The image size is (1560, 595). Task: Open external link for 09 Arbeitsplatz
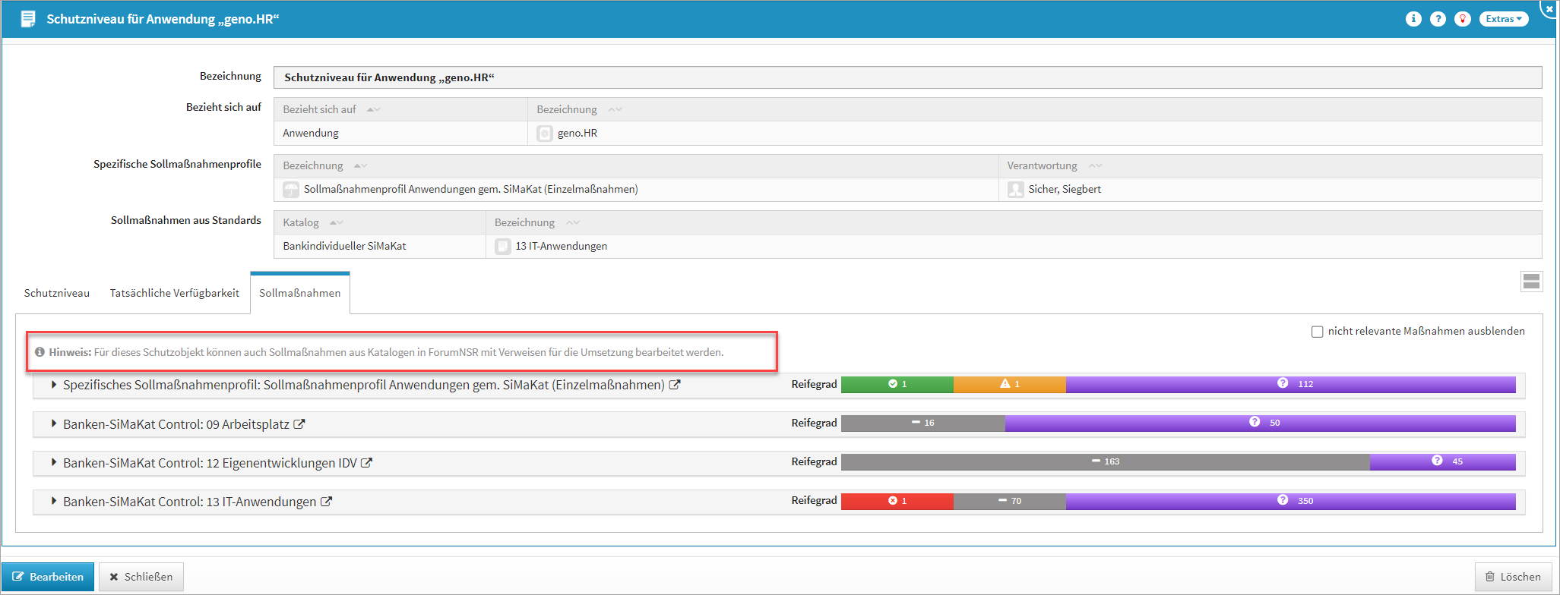coord(299,424)
